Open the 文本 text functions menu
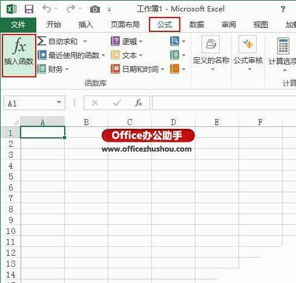Image resolution: width=296 pixels, height=283 pixels. [x=127, y=55]
